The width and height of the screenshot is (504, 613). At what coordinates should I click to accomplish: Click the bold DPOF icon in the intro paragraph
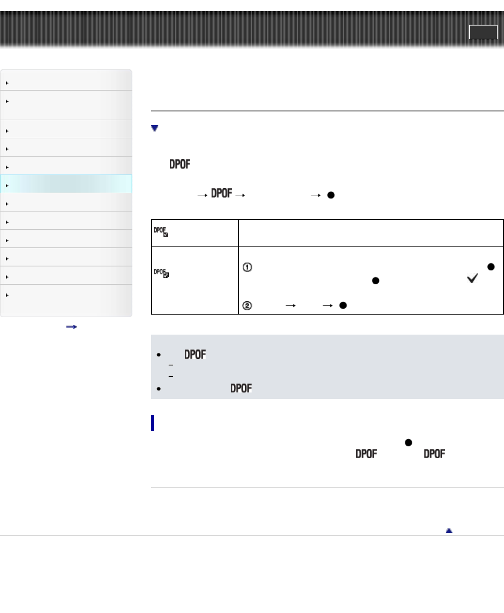tap(180, 164)
